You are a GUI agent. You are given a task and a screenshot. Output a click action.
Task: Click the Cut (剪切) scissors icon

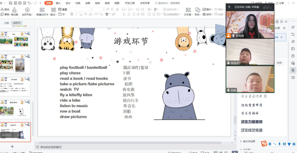(2, 9)
